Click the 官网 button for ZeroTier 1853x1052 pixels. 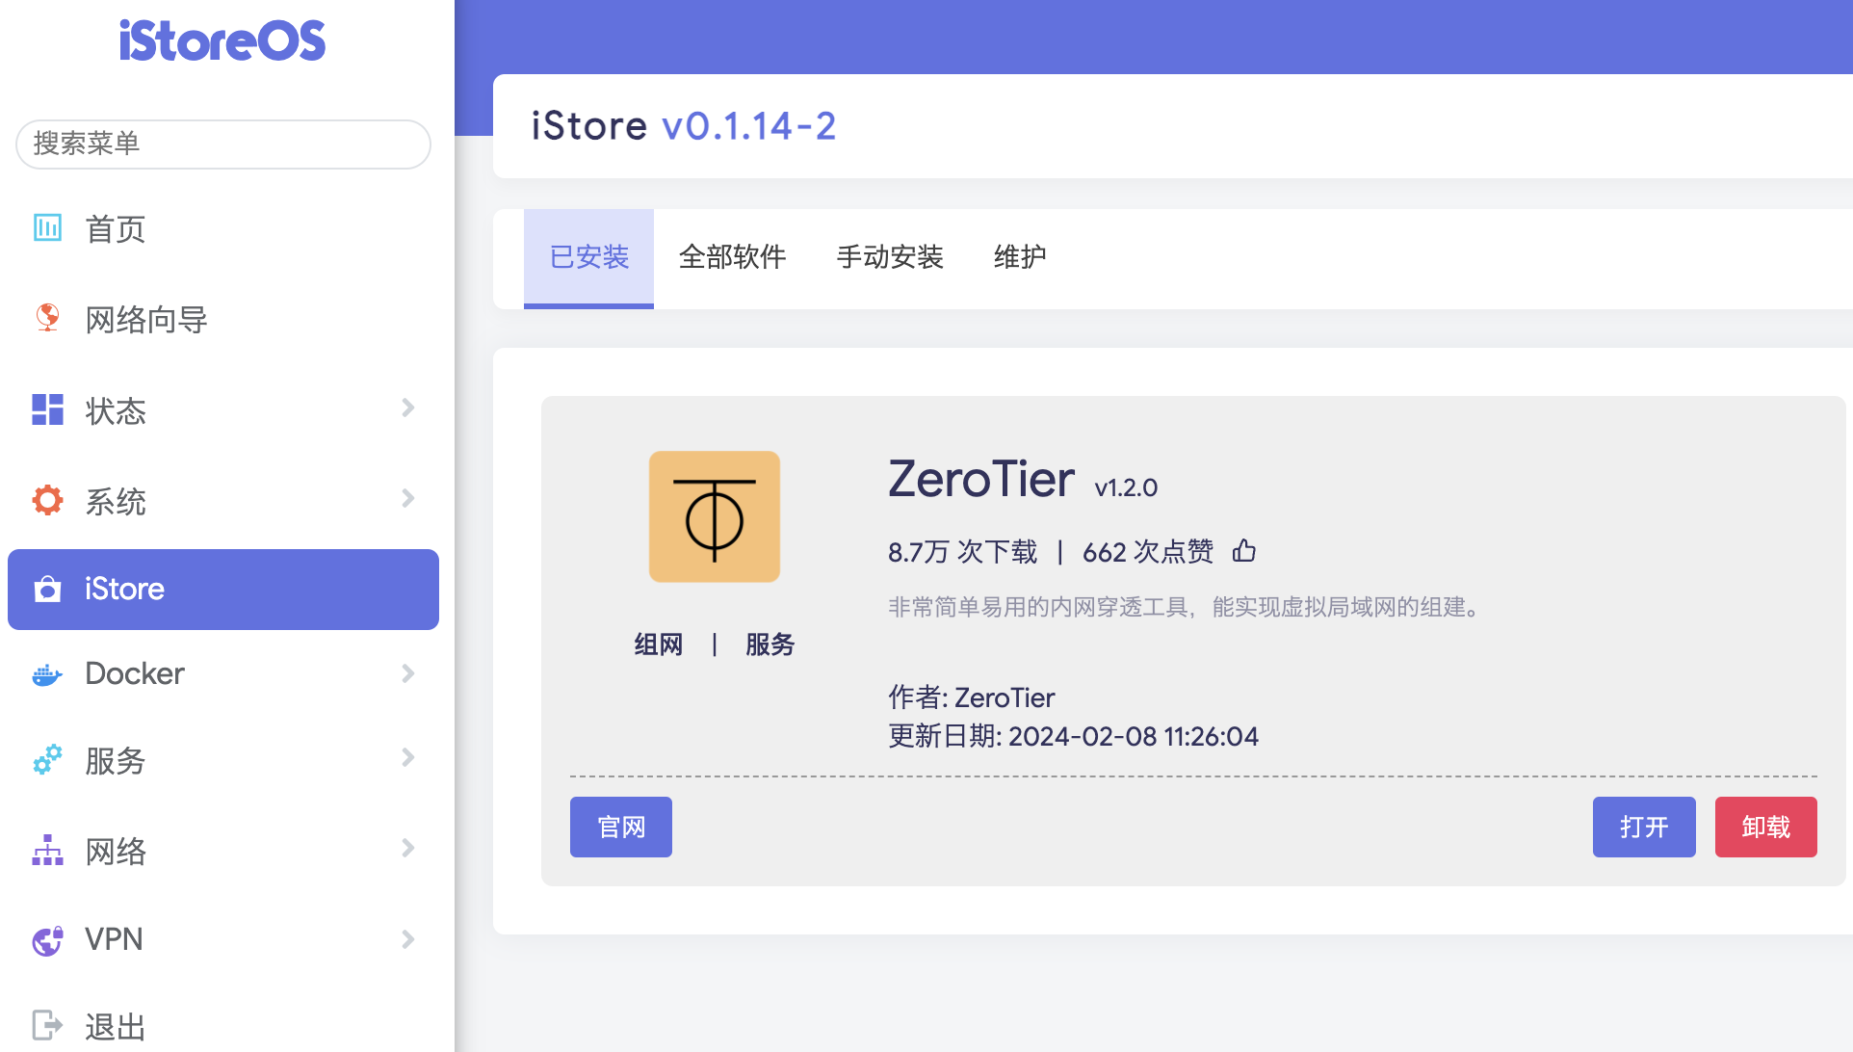pyautogui.click(x=621, y=827)
